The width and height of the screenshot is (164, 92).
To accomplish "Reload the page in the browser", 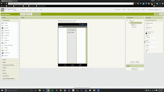I will [6, 4].
